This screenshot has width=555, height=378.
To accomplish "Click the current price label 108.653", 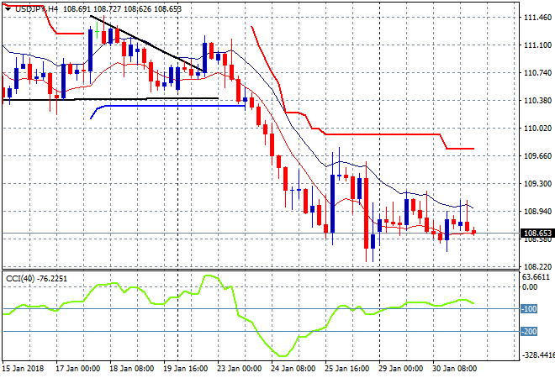I will [x=537, y=234].
